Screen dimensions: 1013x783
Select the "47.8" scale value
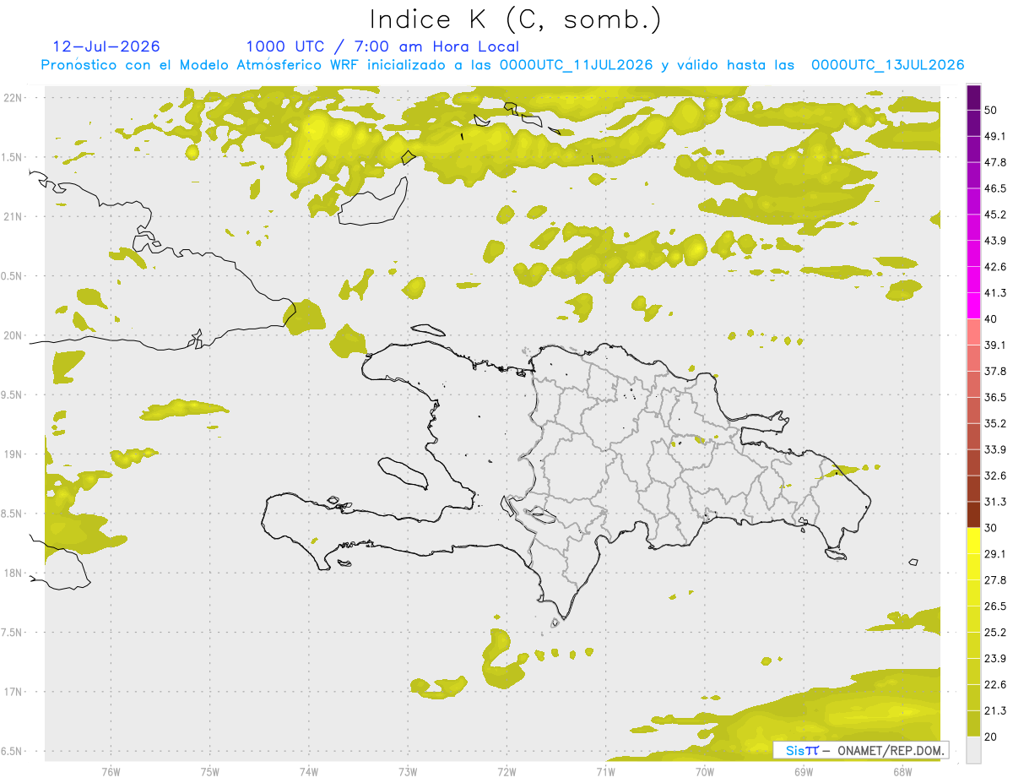click(x=995, y=162)
